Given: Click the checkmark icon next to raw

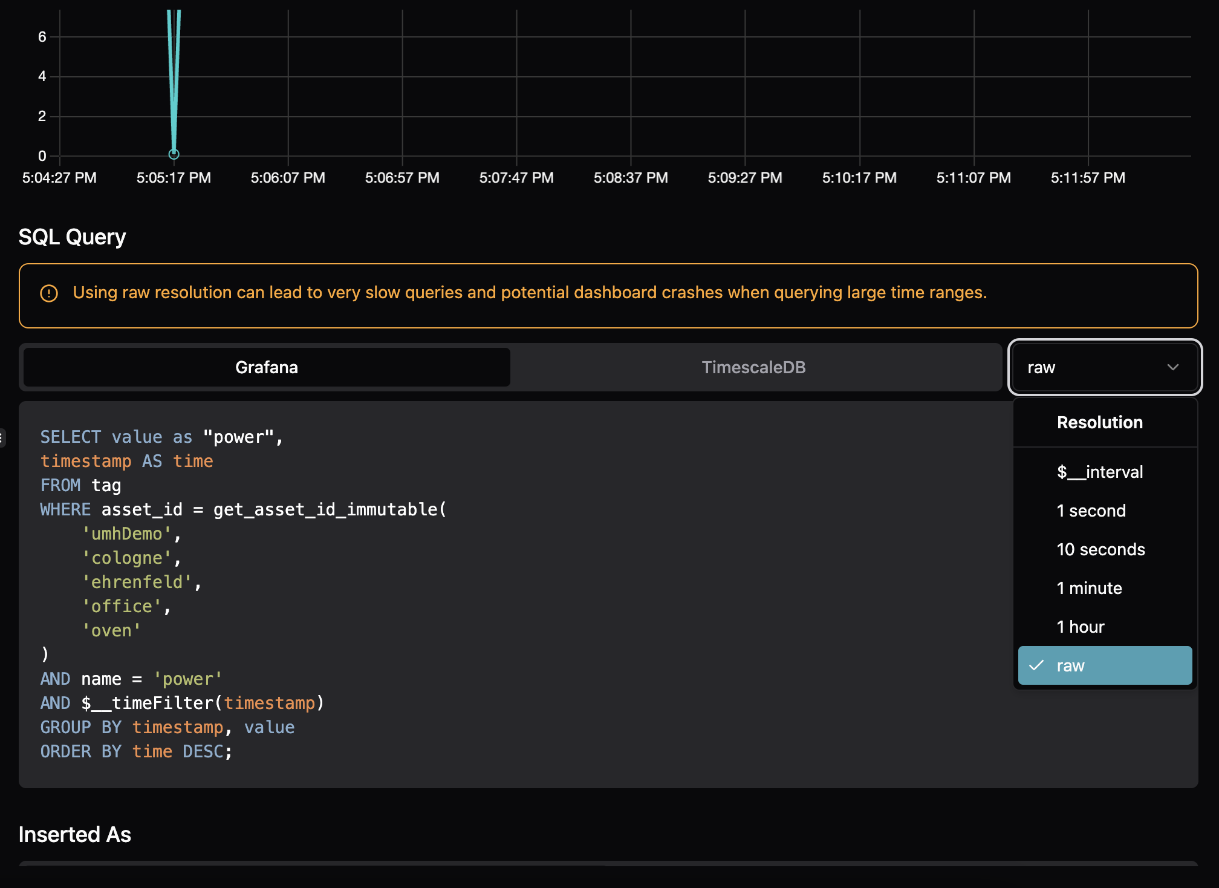Looking at the screenshot, I should tap(1036, 665).
